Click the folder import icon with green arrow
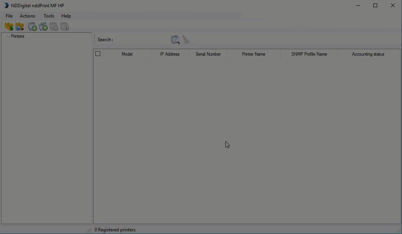This screenshot has width=402, height=234. coord(9,27)
